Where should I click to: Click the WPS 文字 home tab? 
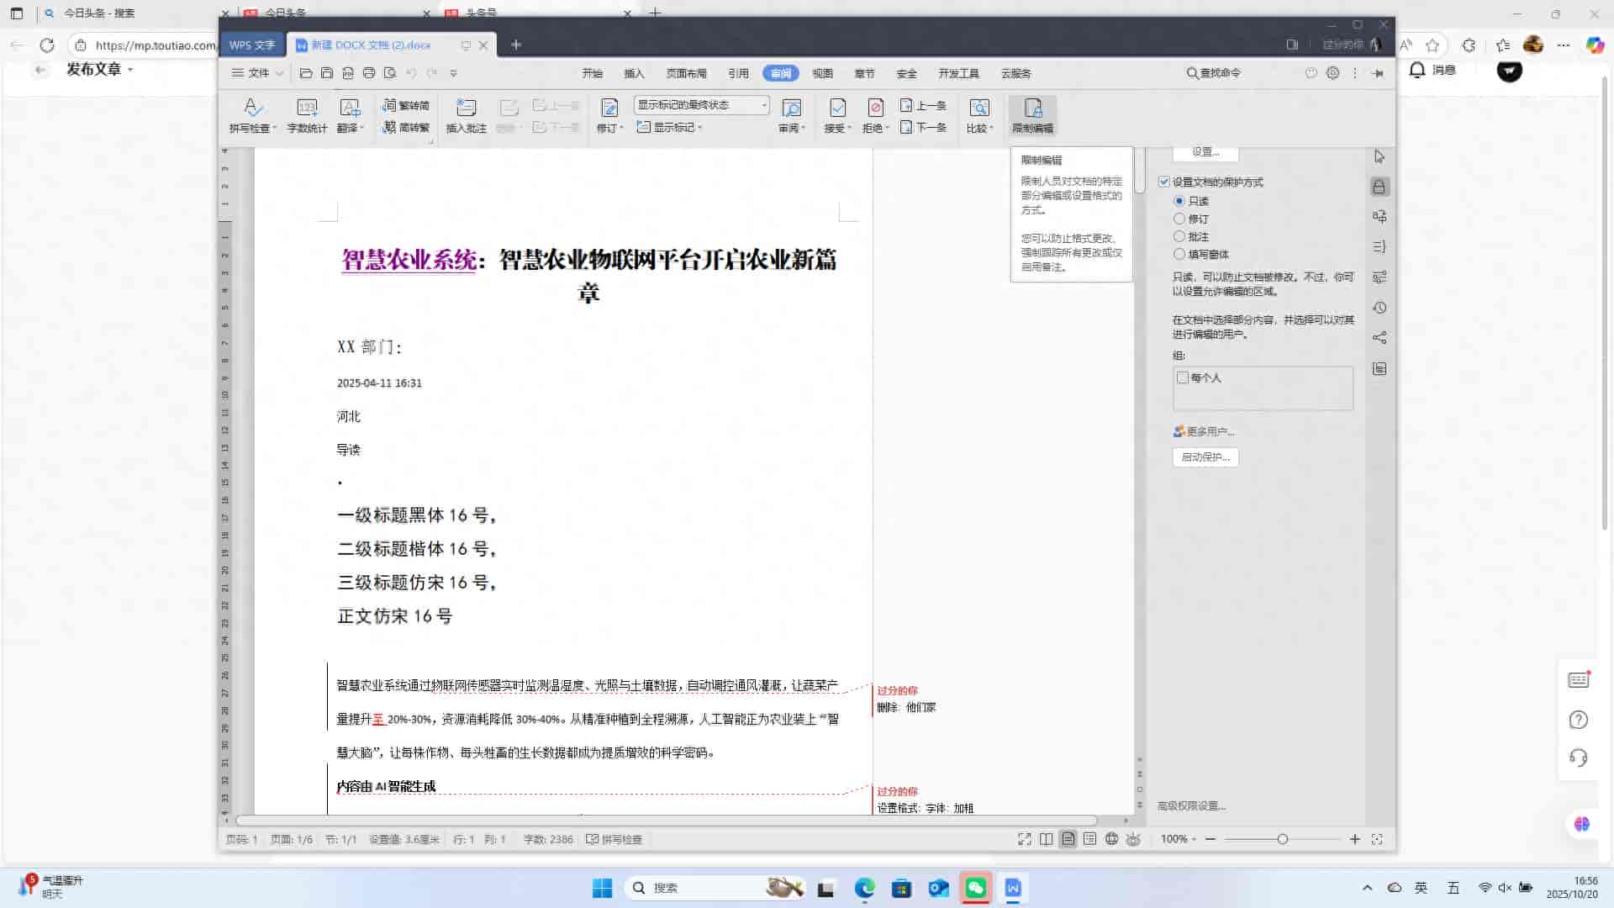click(252, 45)
